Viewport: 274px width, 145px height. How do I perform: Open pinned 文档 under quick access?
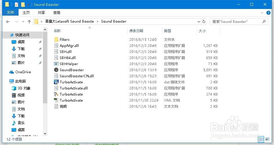pos(21,56)
